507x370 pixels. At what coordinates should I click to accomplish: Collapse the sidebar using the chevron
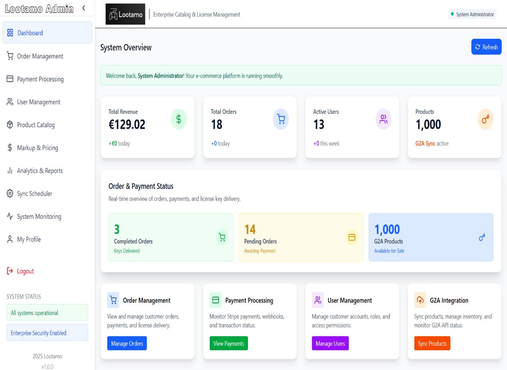tap(84, 7)
